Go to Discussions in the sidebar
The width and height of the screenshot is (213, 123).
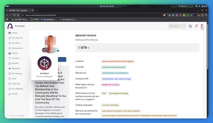coord(15,48)
